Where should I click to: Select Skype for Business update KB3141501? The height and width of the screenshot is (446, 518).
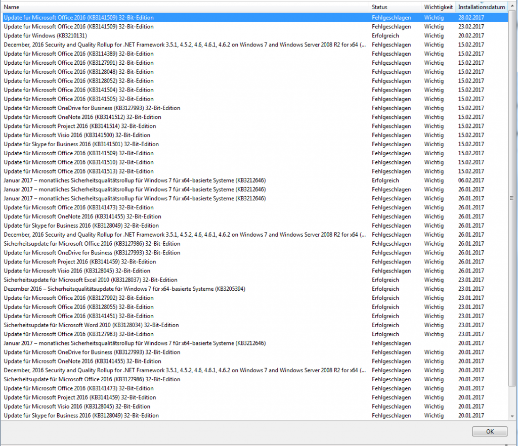pyautogui.click(x=255, y=144)
